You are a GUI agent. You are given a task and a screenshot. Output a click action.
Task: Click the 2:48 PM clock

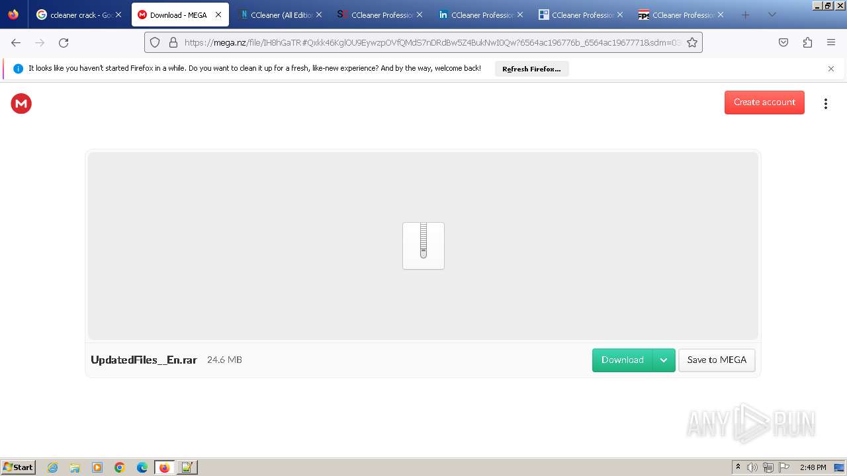pos(813,467)
